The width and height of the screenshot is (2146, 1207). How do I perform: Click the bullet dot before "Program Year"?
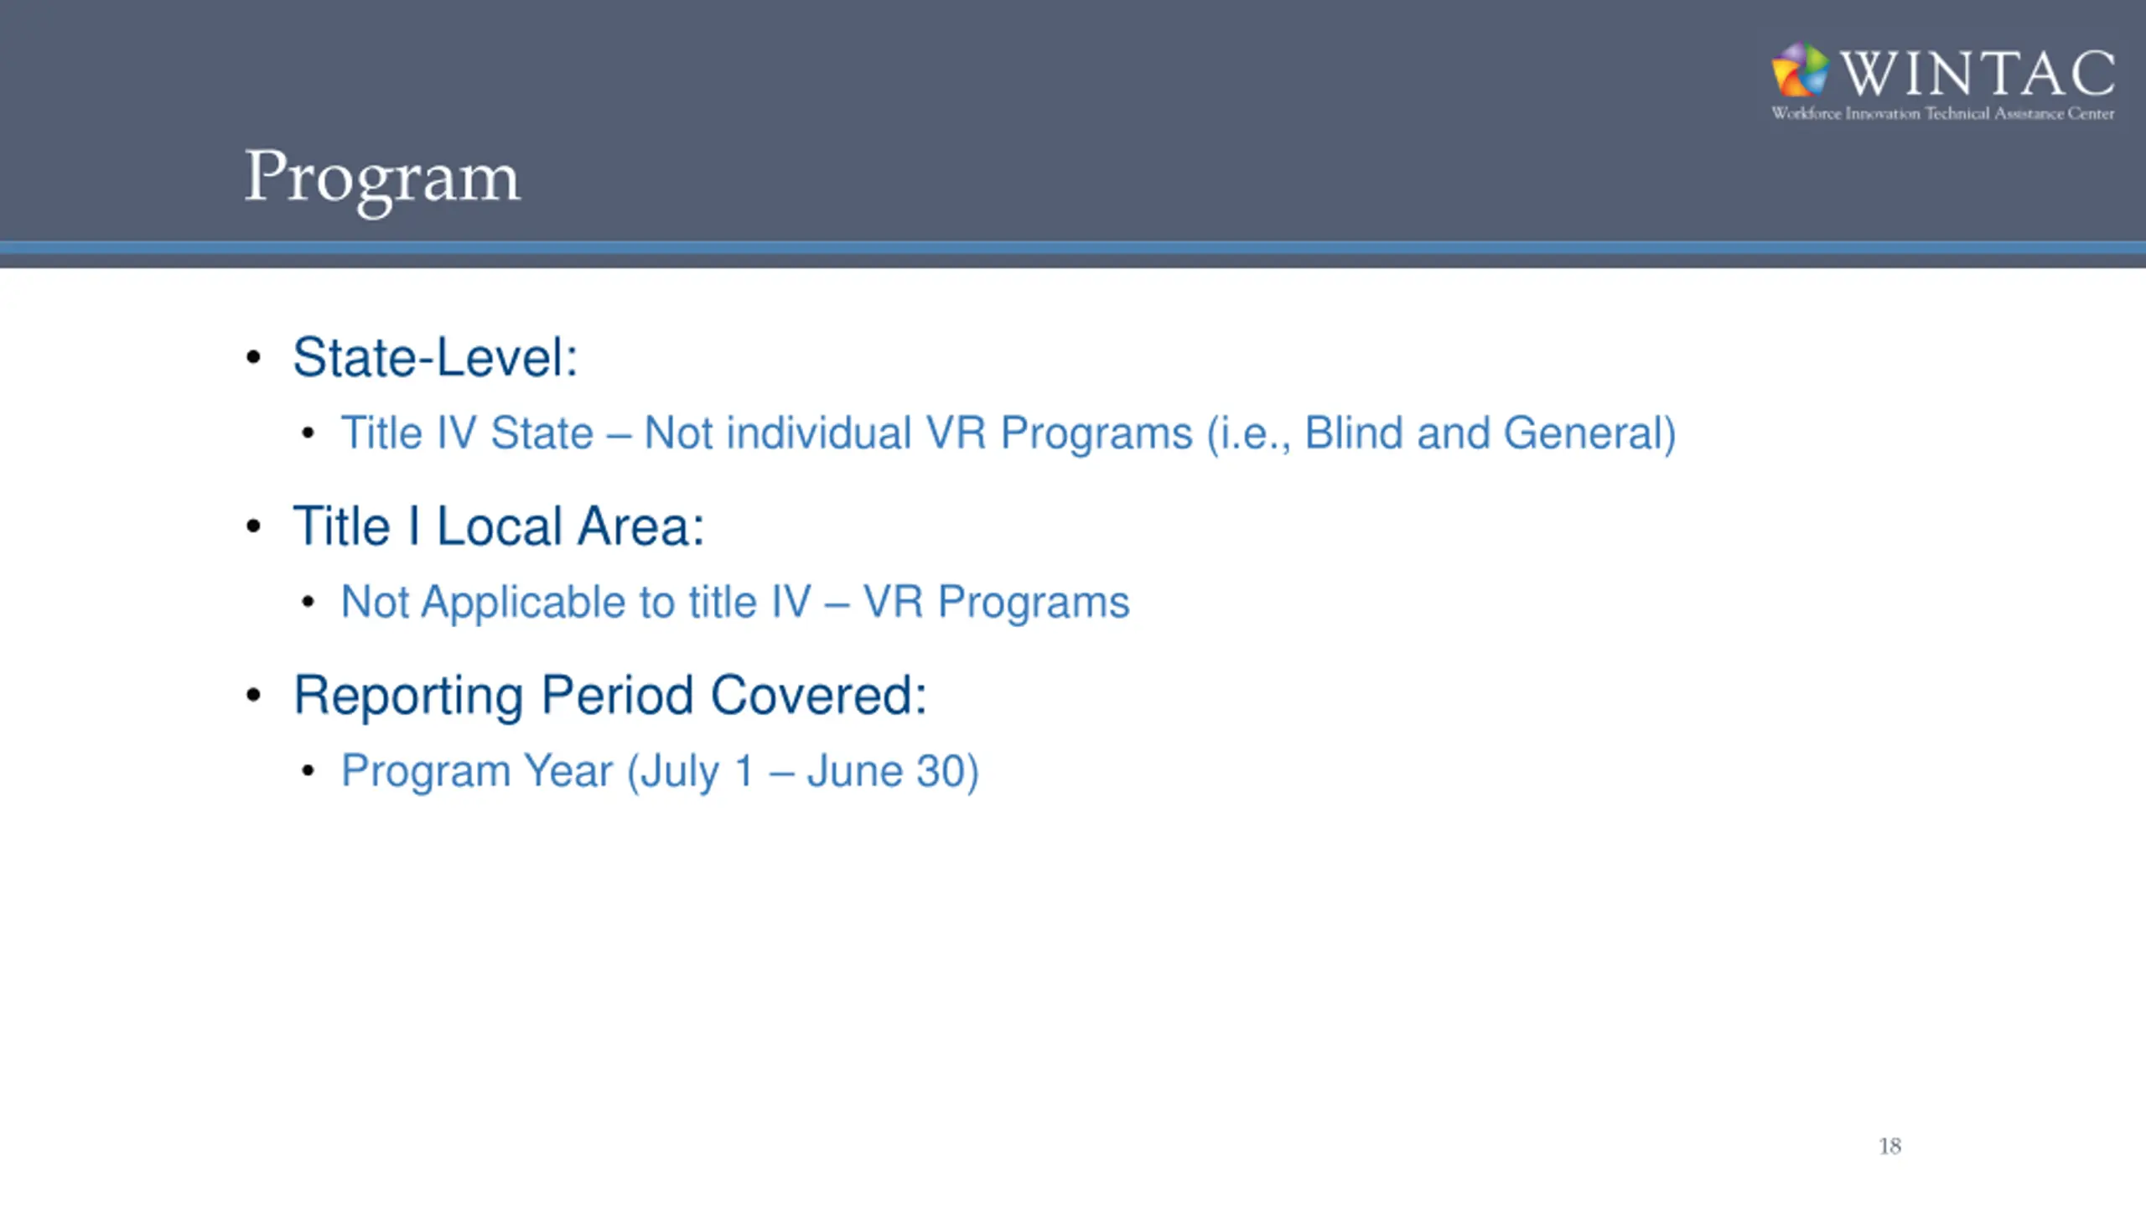pyautogui.click(x=308, y=771)
